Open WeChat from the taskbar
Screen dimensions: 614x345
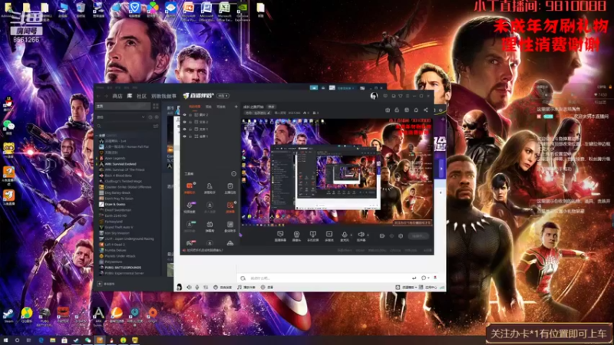(x=87, y=340)
